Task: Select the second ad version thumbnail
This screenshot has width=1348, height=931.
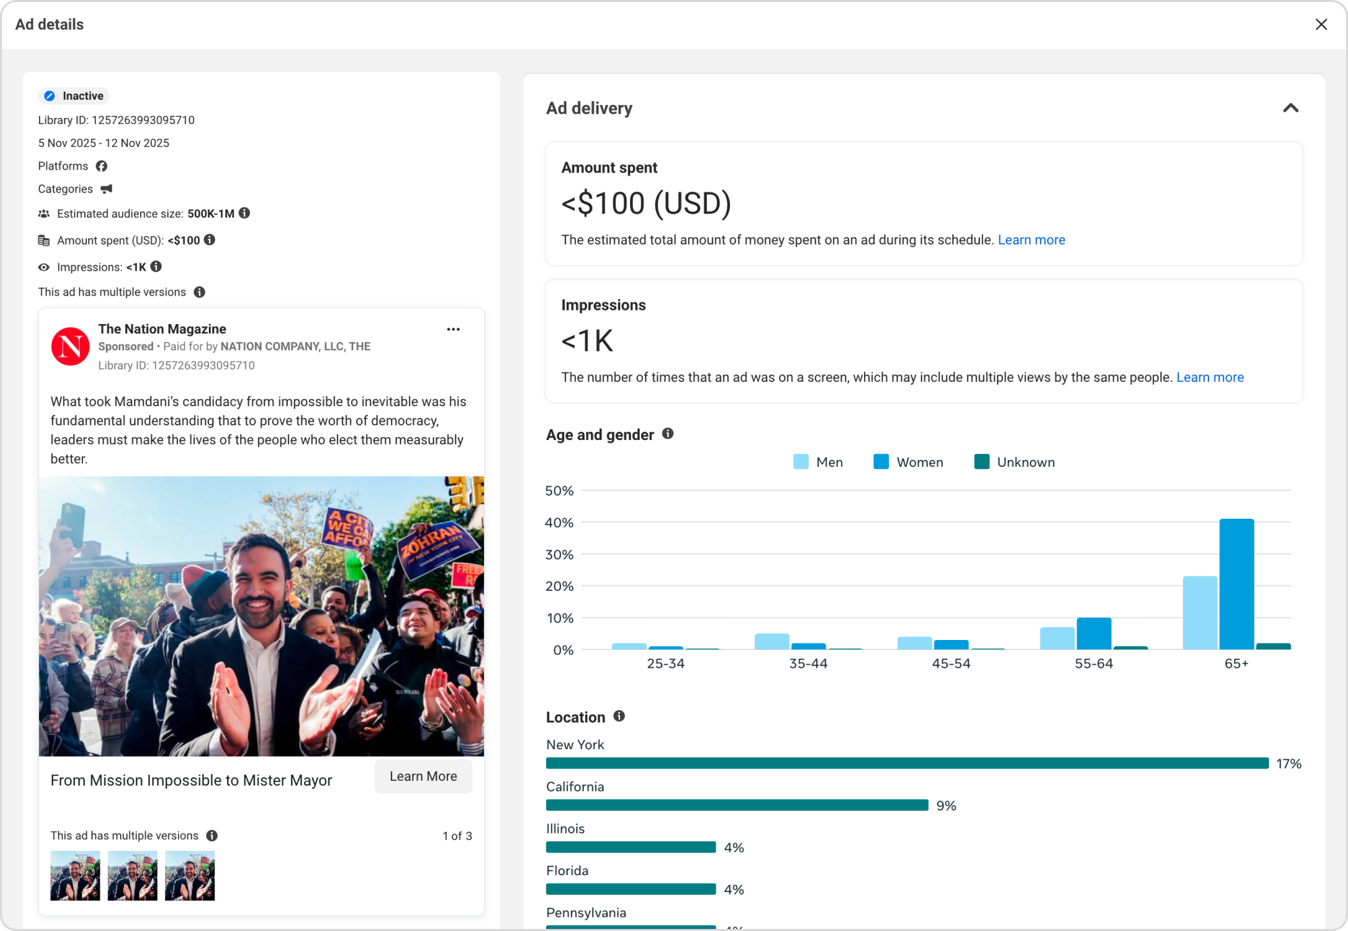Action: 132,875
